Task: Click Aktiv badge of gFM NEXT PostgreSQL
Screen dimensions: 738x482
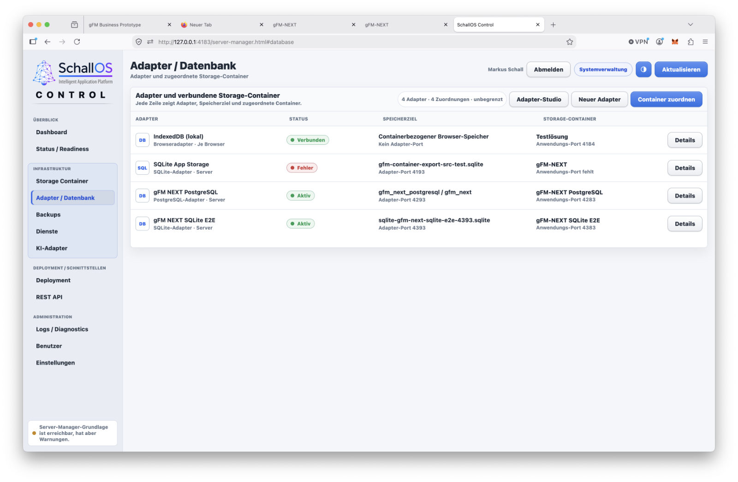Action: (300, 196)
